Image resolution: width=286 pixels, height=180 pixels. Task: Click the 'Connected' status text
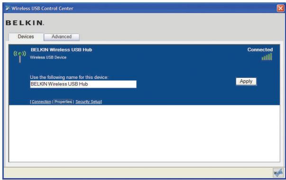click(x=260, y=50)
